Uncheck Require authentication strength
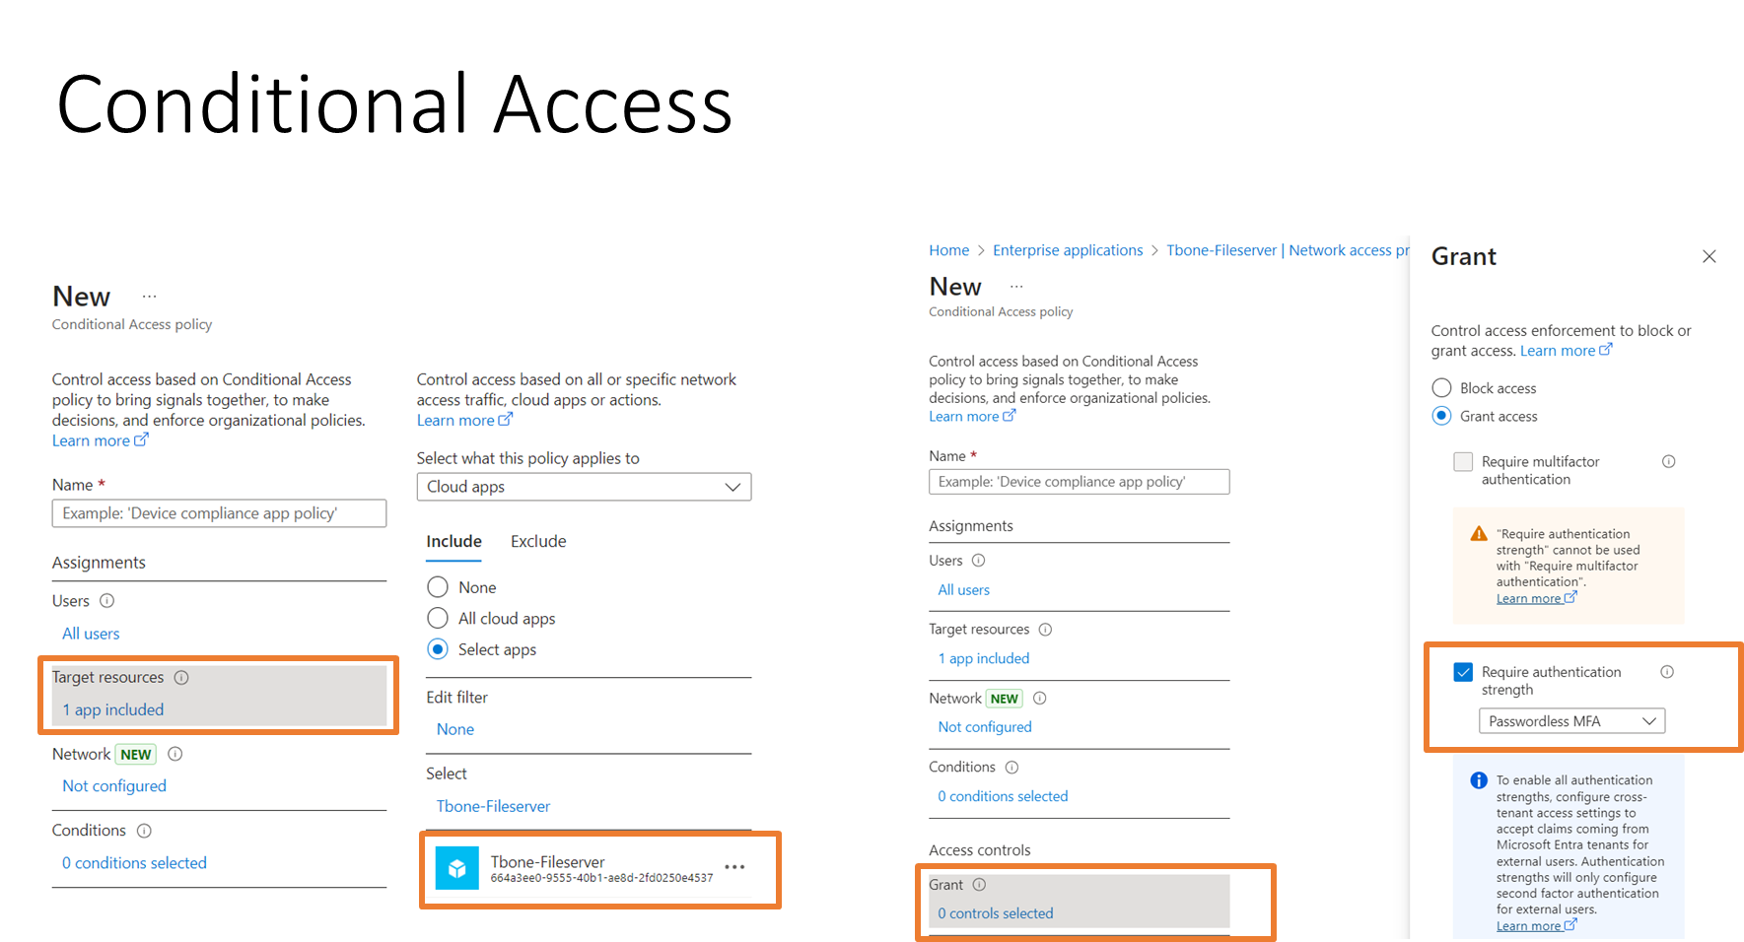 click(x=1463, y=672)
